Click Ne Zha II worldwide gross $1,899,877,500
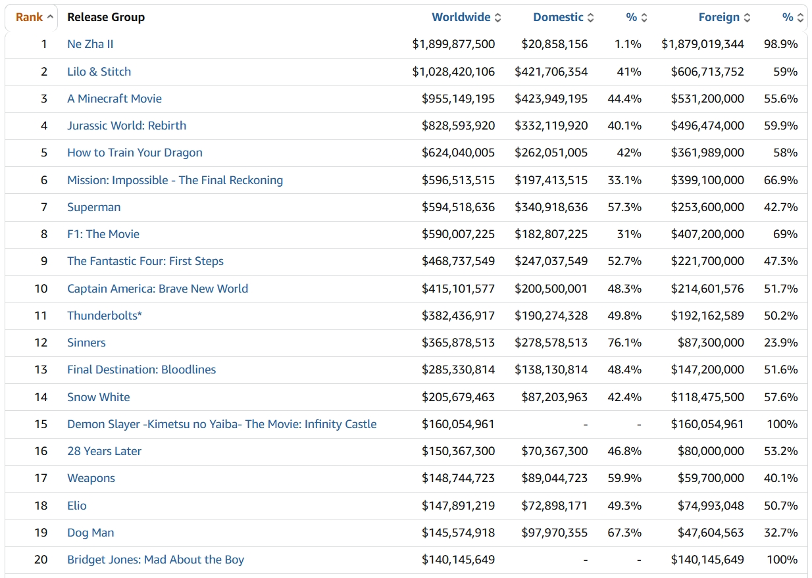The image size is (812, 578). (x=453, y=44)
